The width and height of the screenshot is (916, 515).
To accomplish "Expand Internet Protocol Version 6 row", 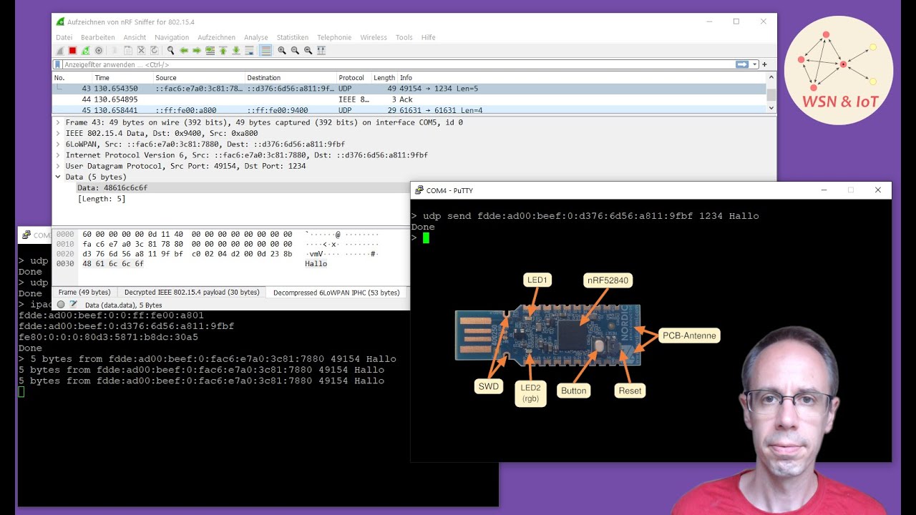I will (x=58, y=154).
